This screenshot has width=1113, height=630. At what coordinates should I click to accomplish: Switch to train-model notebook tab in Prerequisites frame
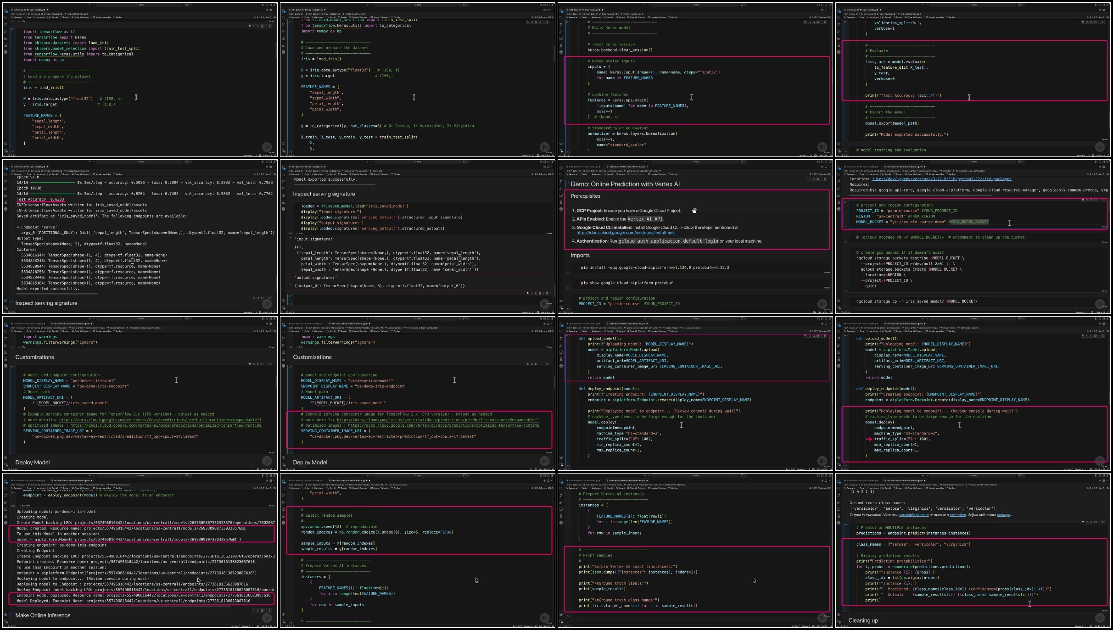584,167
